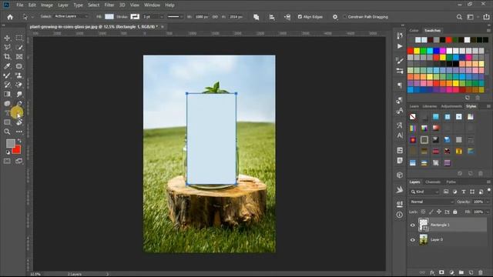Switch to the Adjustments tab

(x=451, y=106)
